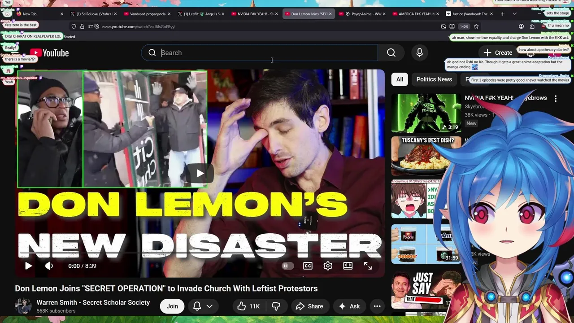Click the YouTube logo to go home
The image size is (574, 323).
point(49,53)
